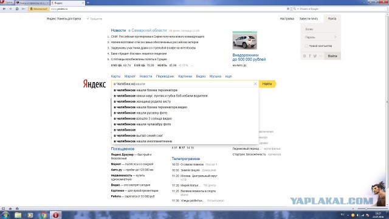Click volume speaker tray icon
Image resolution: width=389 pixels, height=219 pixels.
pos(358,215)
